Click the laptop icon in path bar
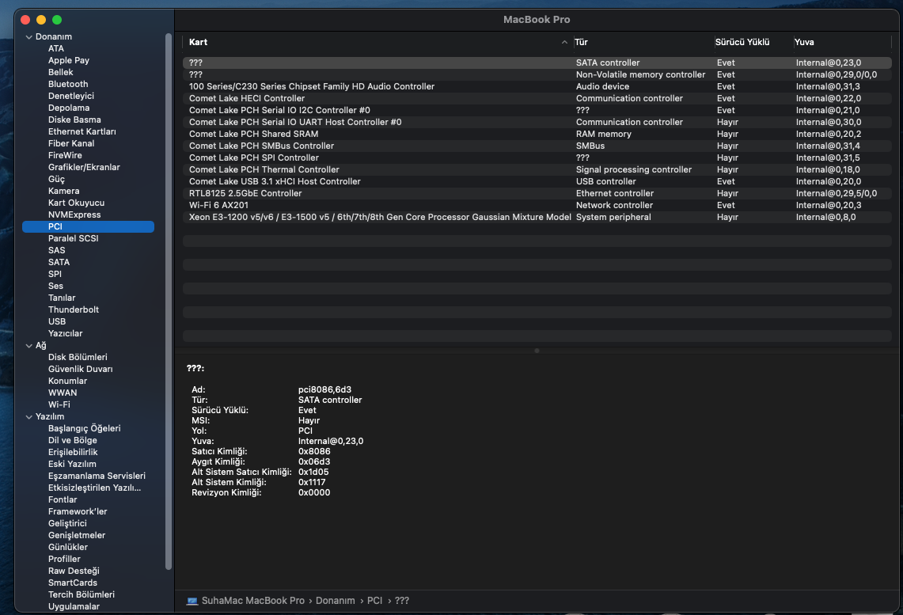Screen dimensions: 903x615 pos(192,601)
